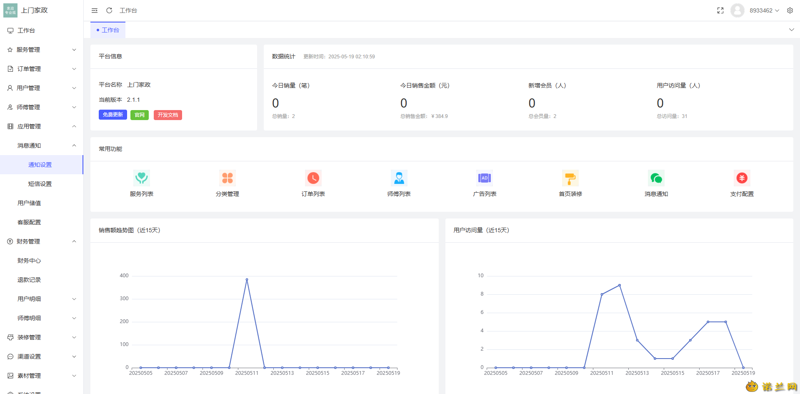The image size is (800, 394).
Task: Toggle fullscreen mode icon
Action: 720,10
